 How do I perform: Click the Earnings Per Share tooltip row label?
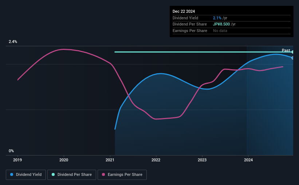190,31
